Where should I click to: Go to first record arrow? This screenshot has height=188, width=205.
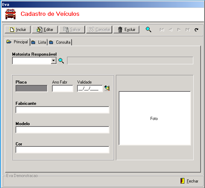pos(162,30)
